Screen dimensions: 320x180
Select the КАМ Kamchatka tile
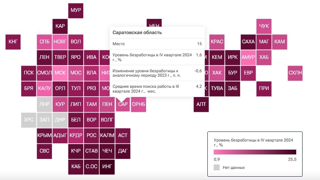coord(279,42)
